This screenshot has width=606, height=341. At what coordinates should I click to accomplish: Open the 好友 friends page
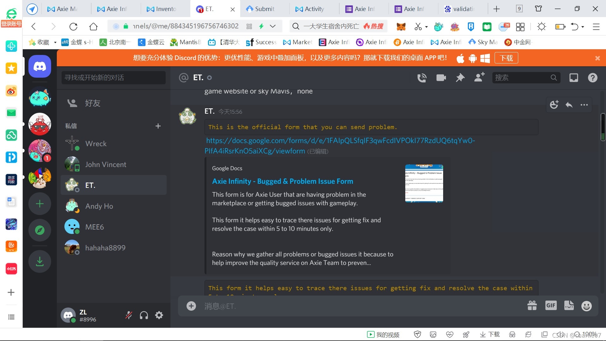(114, 103)
